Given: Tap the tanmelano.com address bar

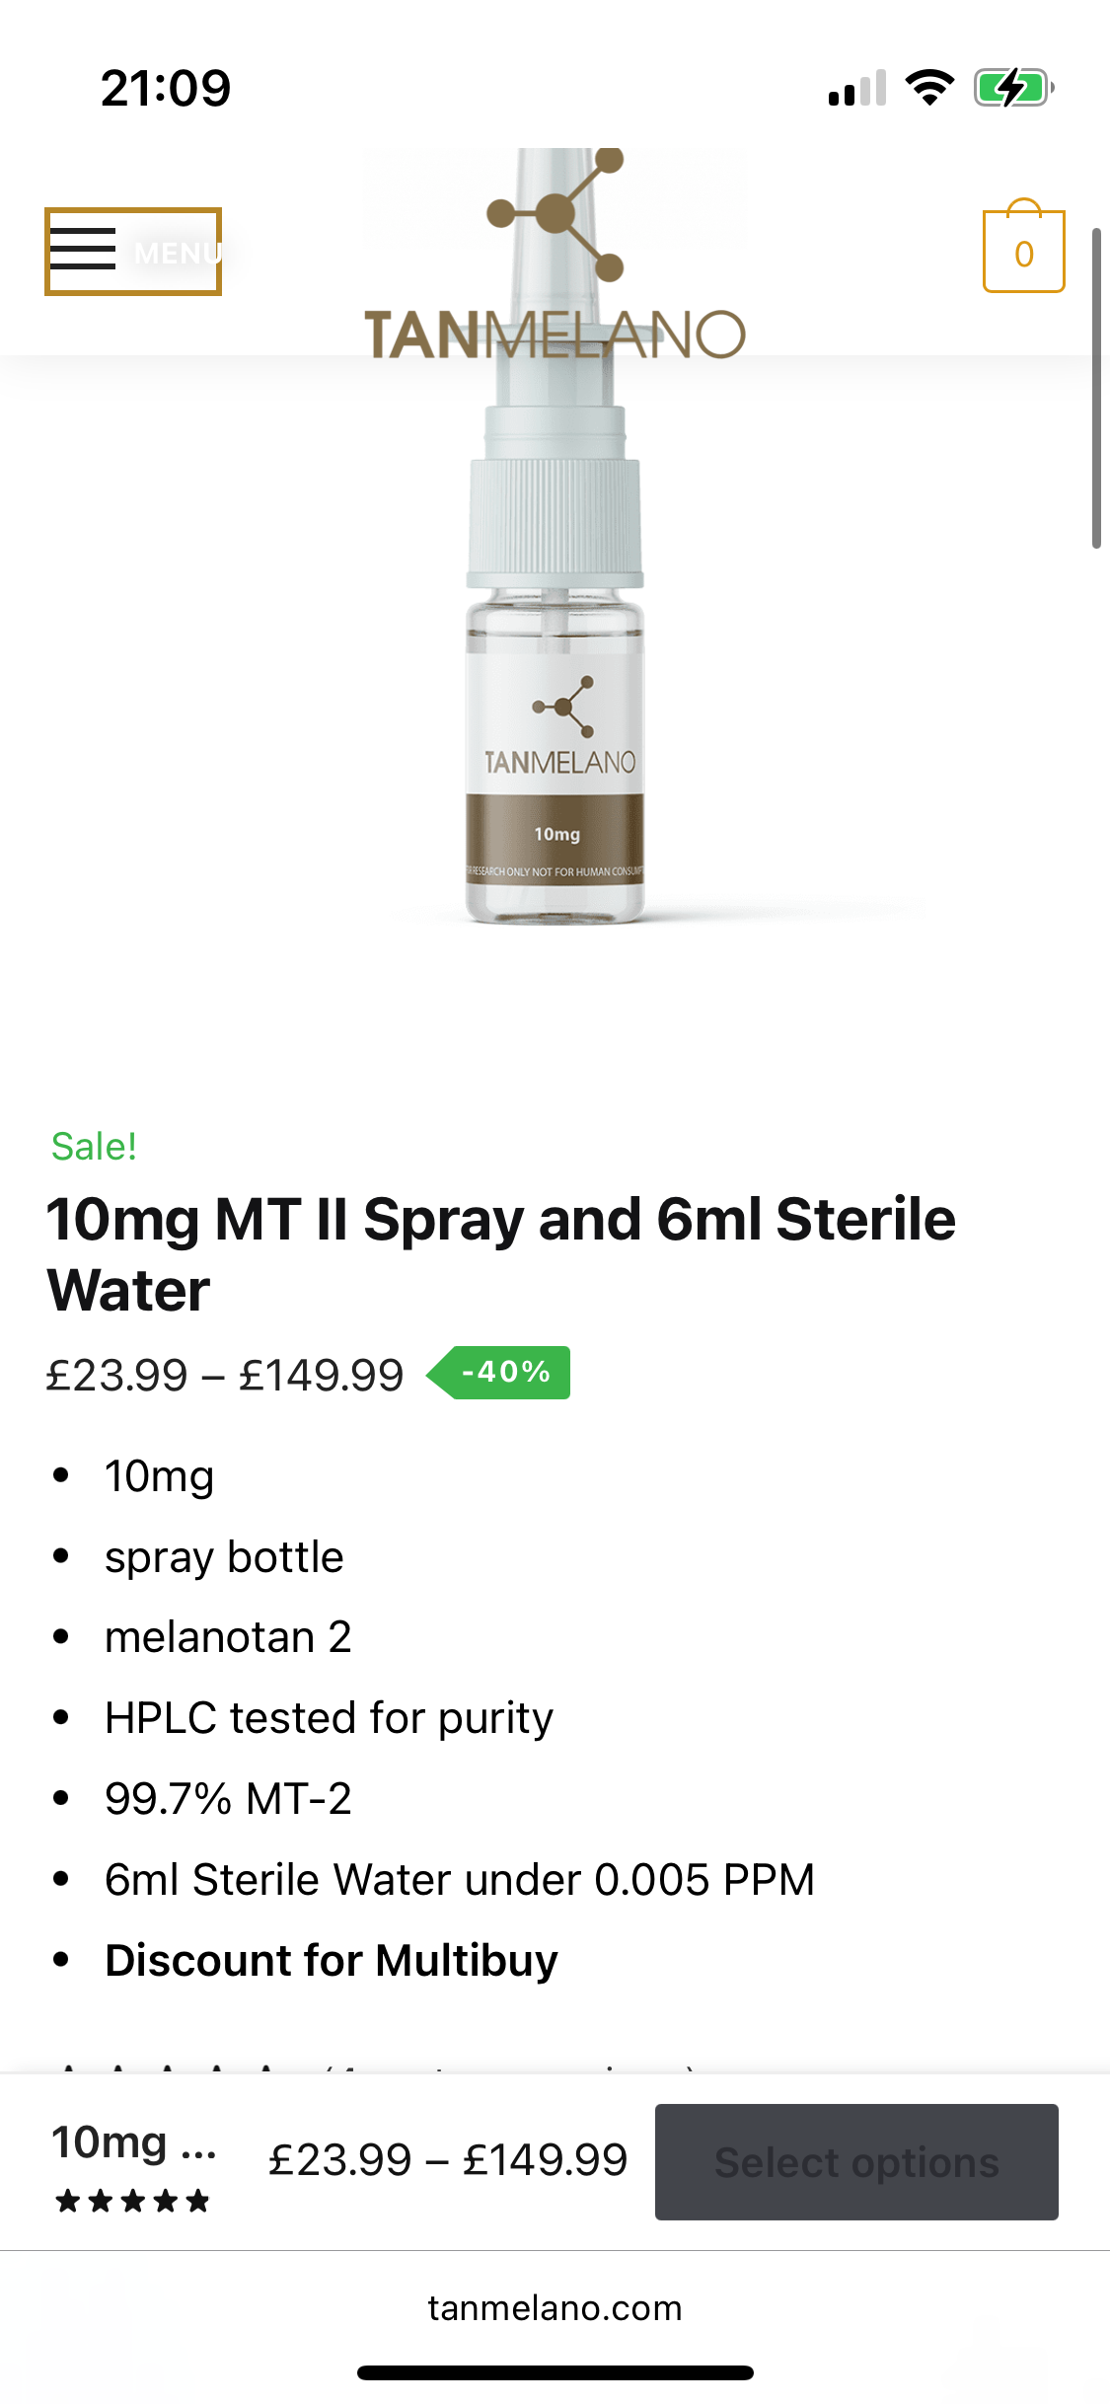Looking at the screenshot, I should [x=555, y=2308].
